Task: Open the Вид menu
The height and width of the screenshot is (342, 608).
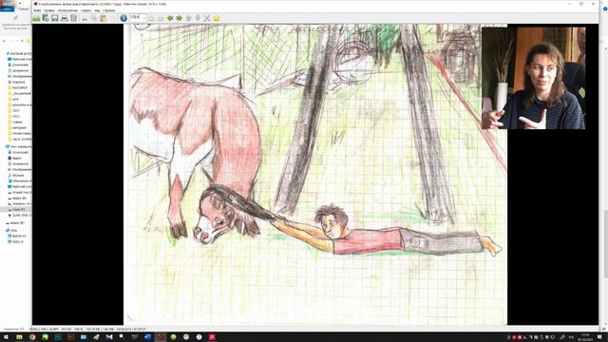Action: pos(97,10)
